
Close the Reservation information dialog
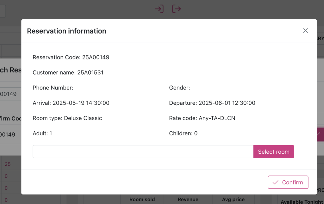[x=305, y=31]
